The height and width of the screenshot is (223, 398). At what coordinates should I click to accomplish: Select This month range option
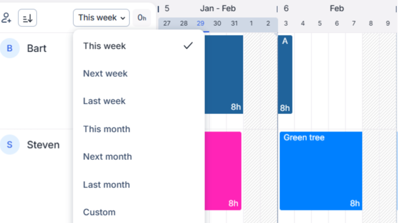(139, 129)
